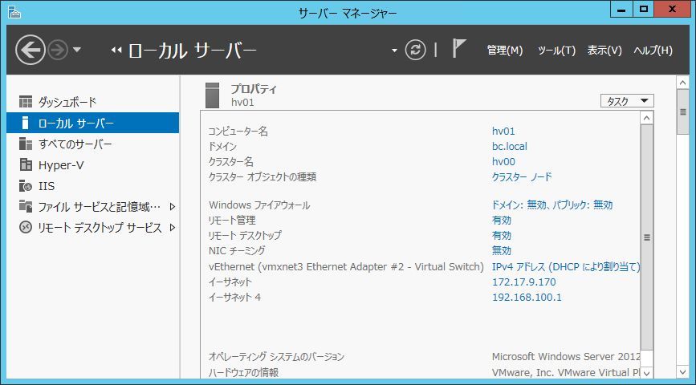
Task: Select ローカル サーバー in the navigation pane
Action: [x=93, y=123]
